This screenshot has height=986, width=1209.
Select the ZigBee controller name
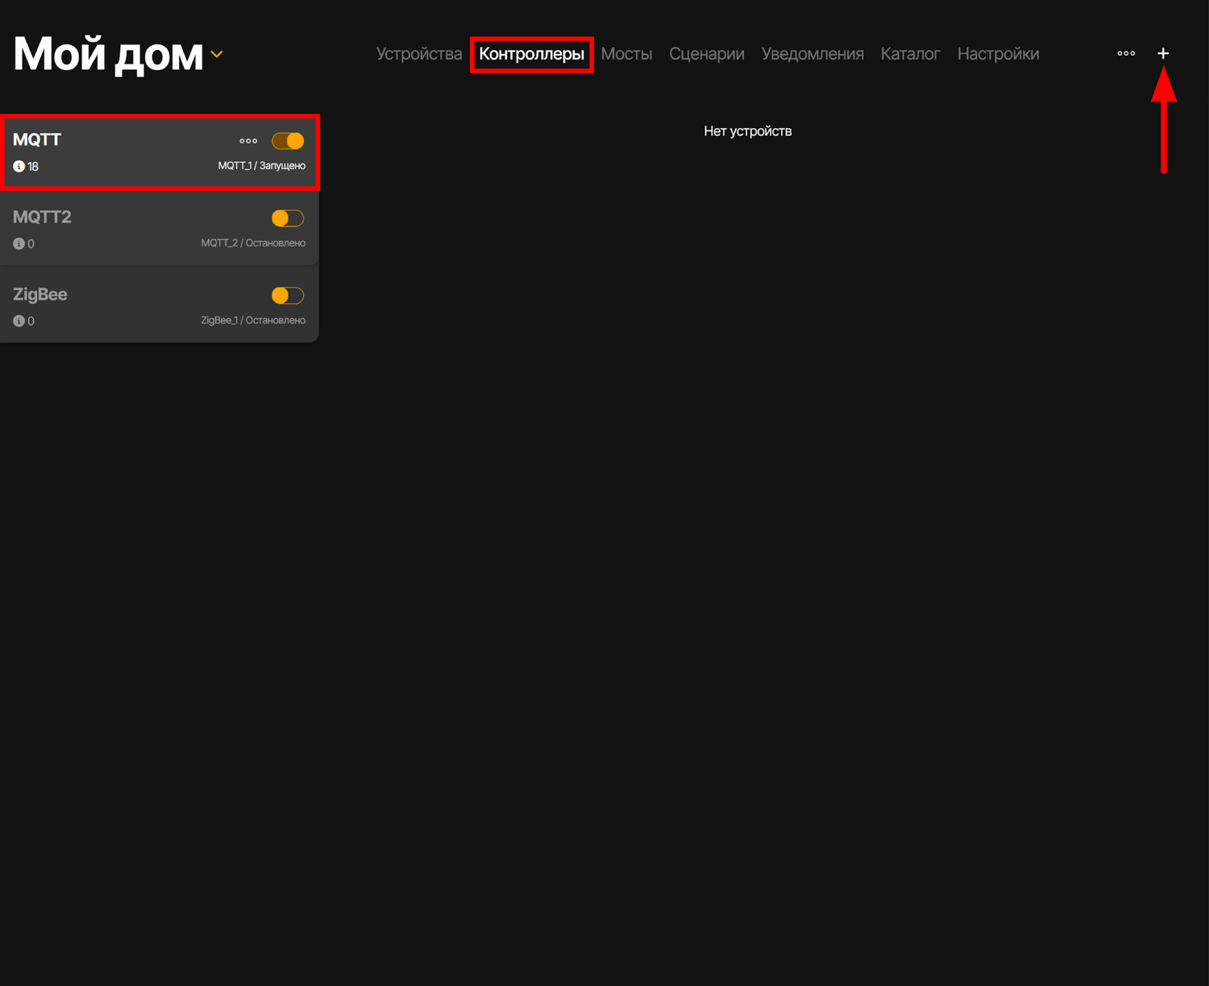tap(40, 294)
